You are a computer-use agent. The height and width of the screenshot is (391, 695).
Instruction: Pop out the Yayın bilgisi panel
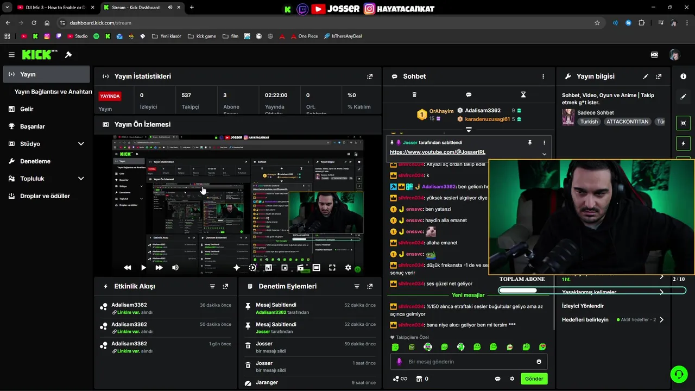coord(659,77)
